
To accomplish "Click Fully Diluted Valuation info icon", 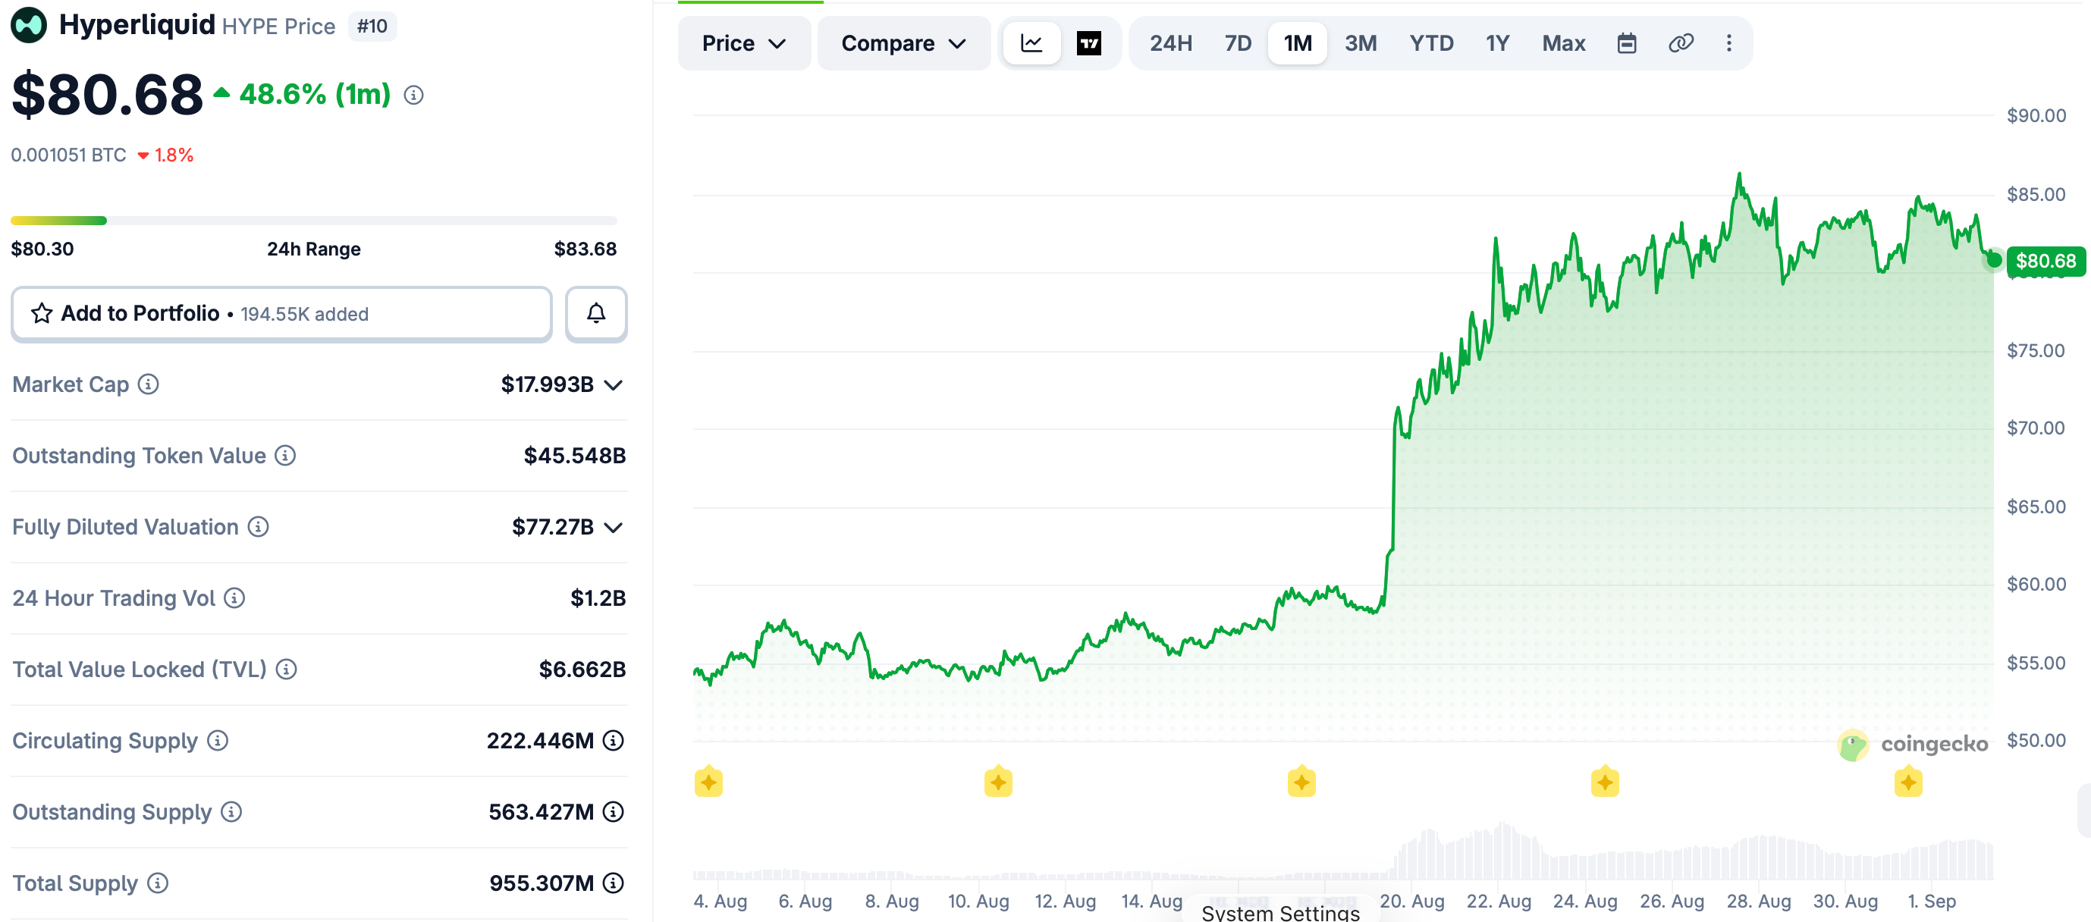I will pyautogui.click(x=258, y=527).
